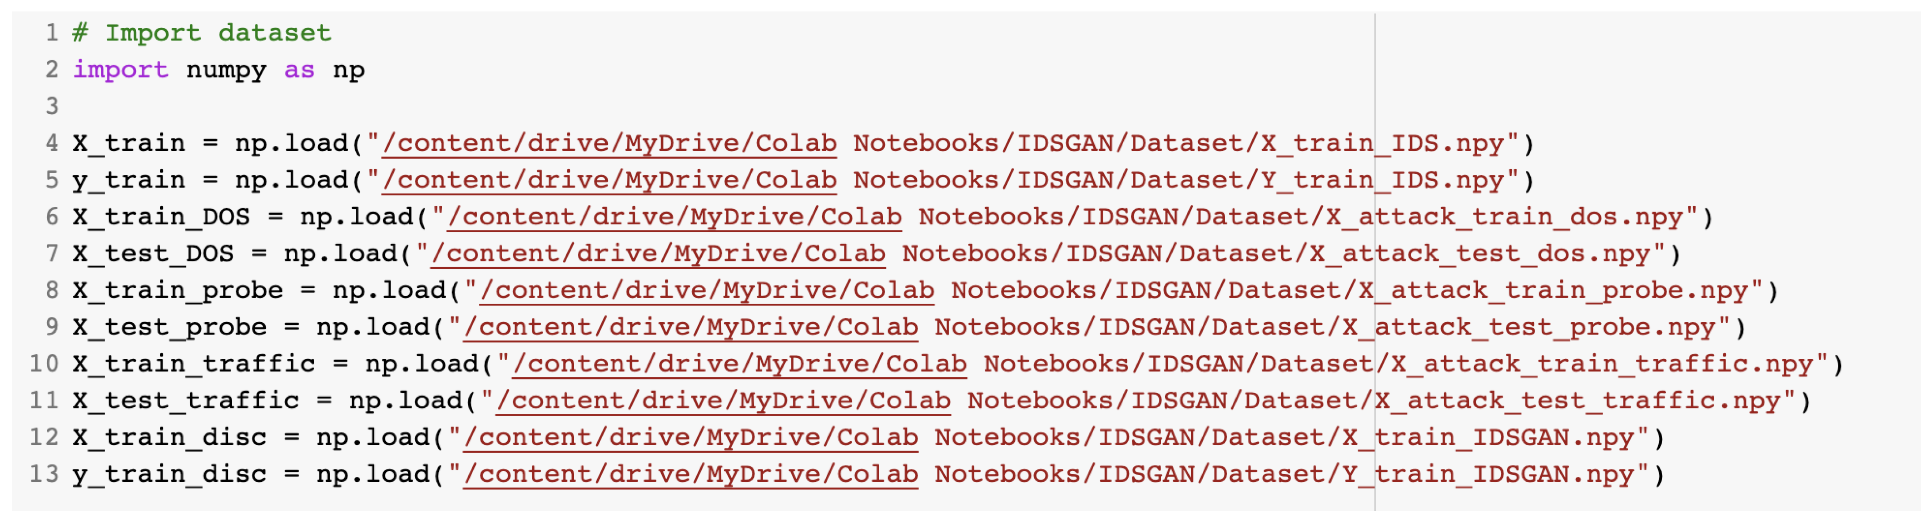Place cursor on 'numpy' in line 2

point(226,70)
